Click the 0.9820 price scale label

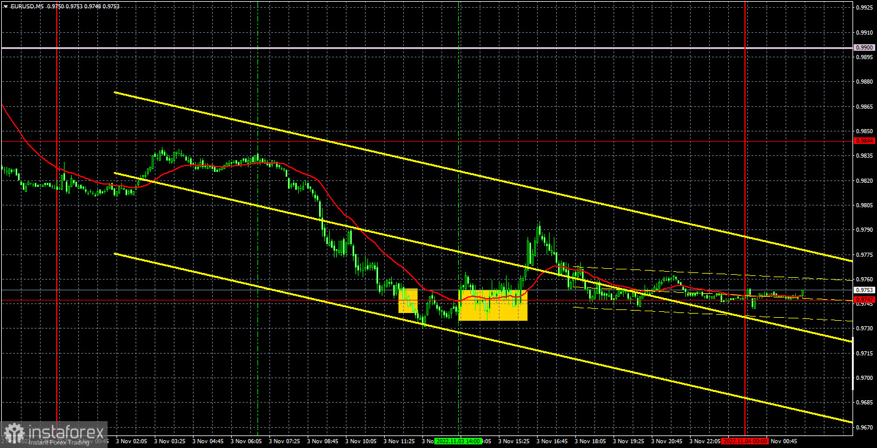864,180
